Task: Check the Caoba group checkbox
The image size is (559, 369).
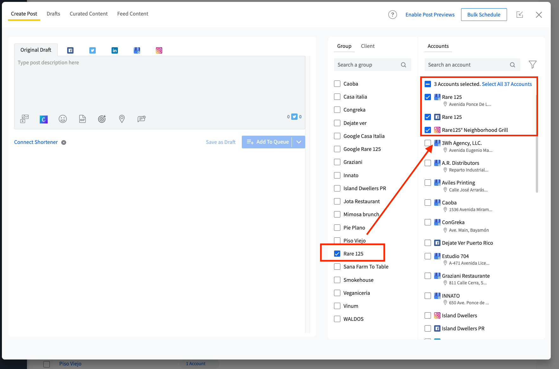Action: point(337,84)
